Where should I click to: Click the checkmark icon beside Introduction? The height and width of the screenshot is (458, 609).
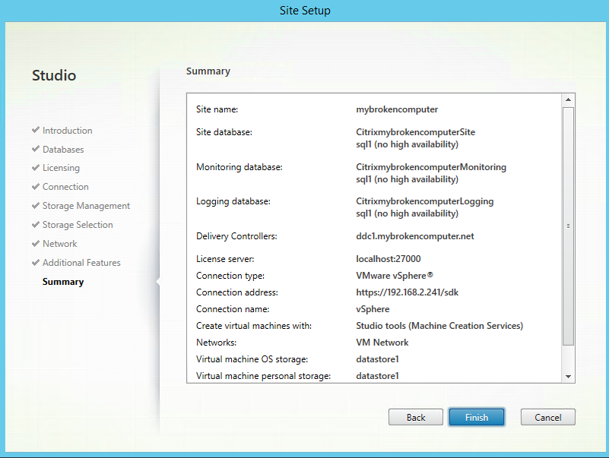click(x=36, y=130)
